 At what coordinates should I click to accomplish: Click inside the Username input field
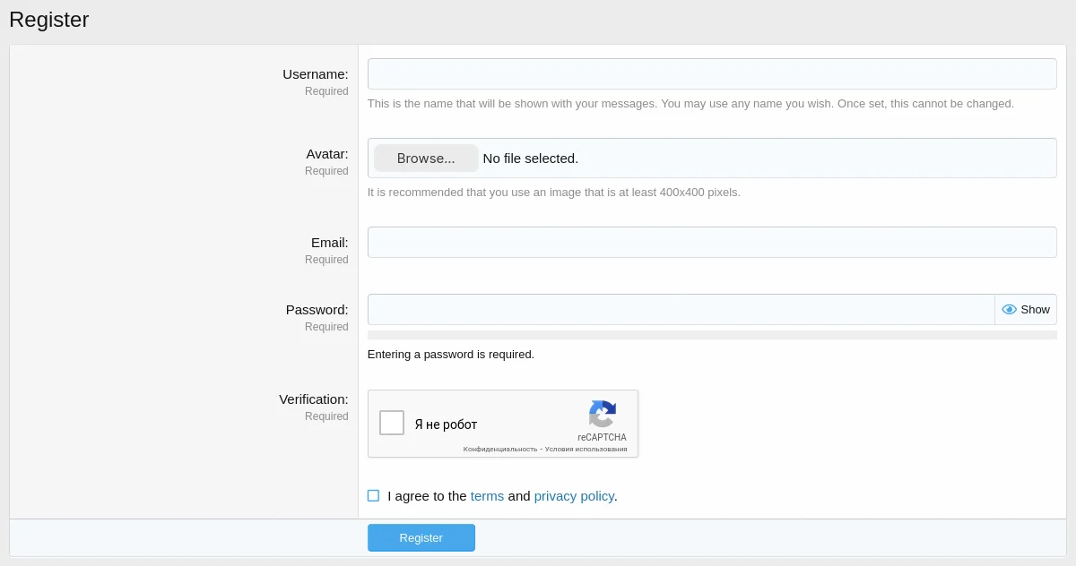point(712,73)
